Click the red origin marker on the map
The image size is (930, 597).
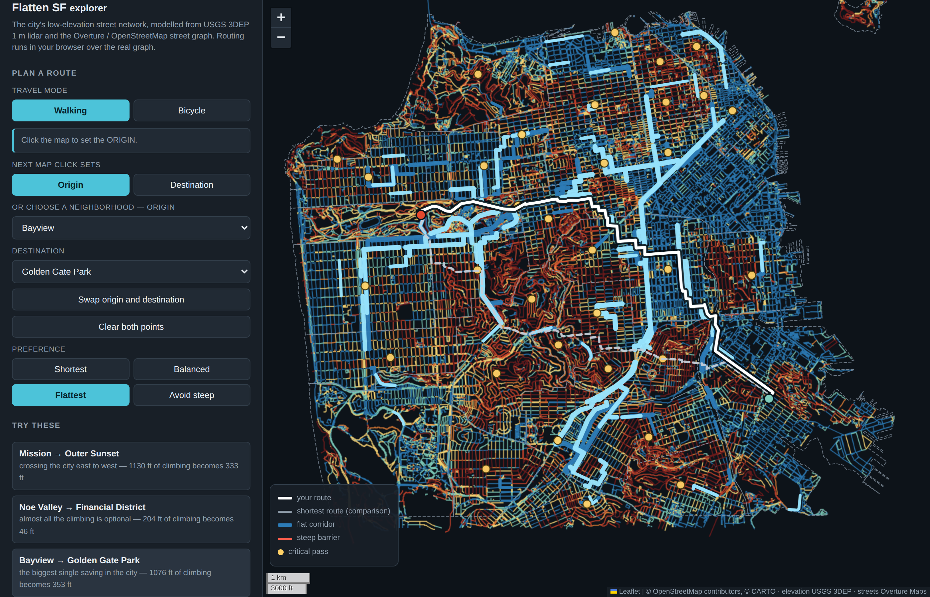pos(421,214)
